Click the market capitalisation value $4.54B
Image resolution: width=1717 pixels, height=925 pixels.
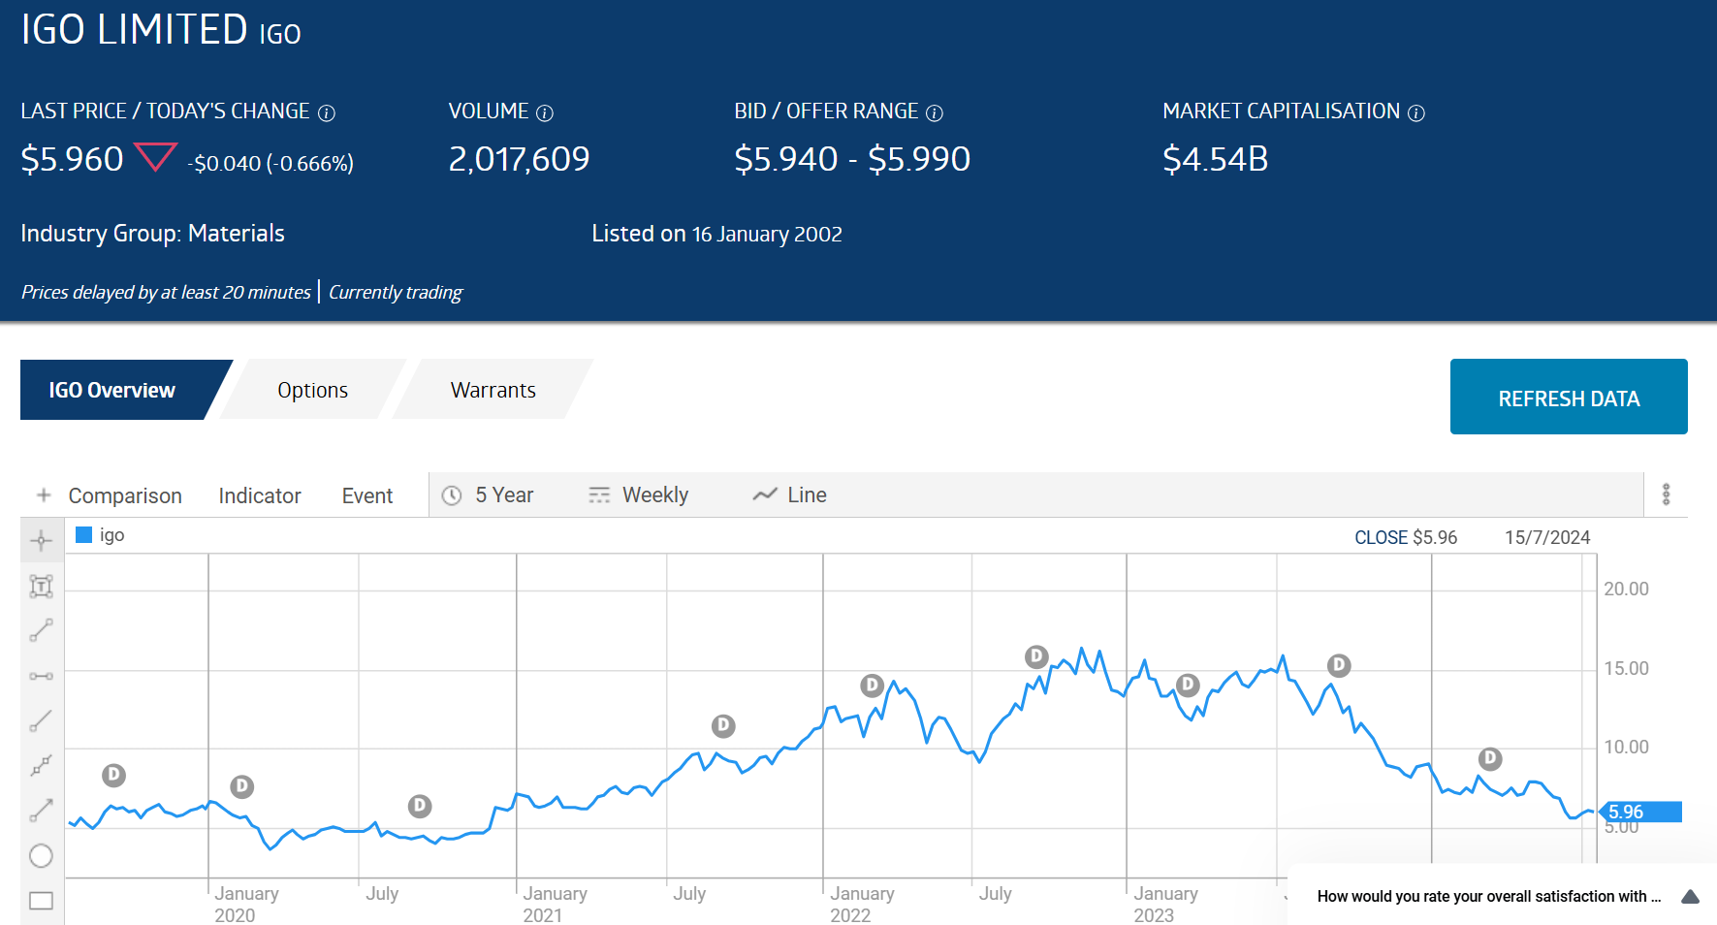1215,159
